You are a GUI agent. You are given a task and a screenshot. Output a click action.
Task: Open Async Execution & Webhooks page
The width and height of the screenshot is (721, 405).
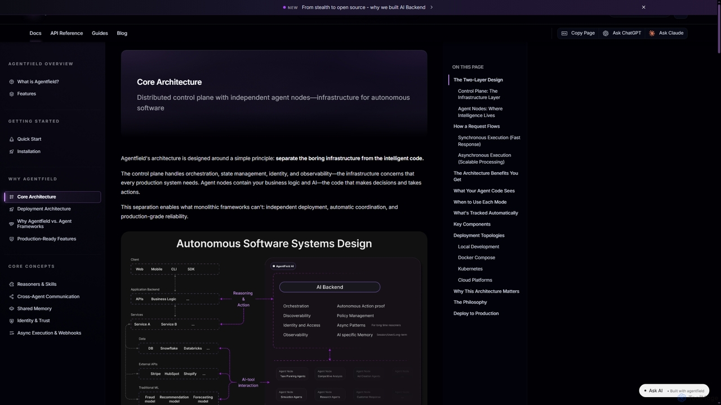(49, 333)
